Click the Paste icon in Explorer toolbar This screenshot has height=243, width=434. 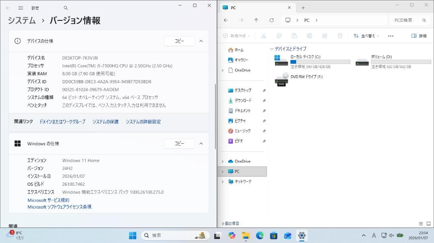(294, 36)
